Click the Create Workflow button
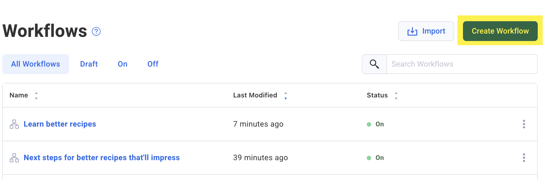The image size is (546, 180). [x=500, y=31]
